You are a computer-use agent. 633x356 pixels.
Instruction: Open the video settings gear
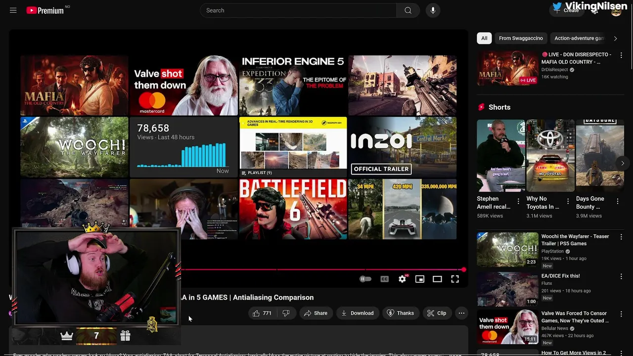point(402,279)
